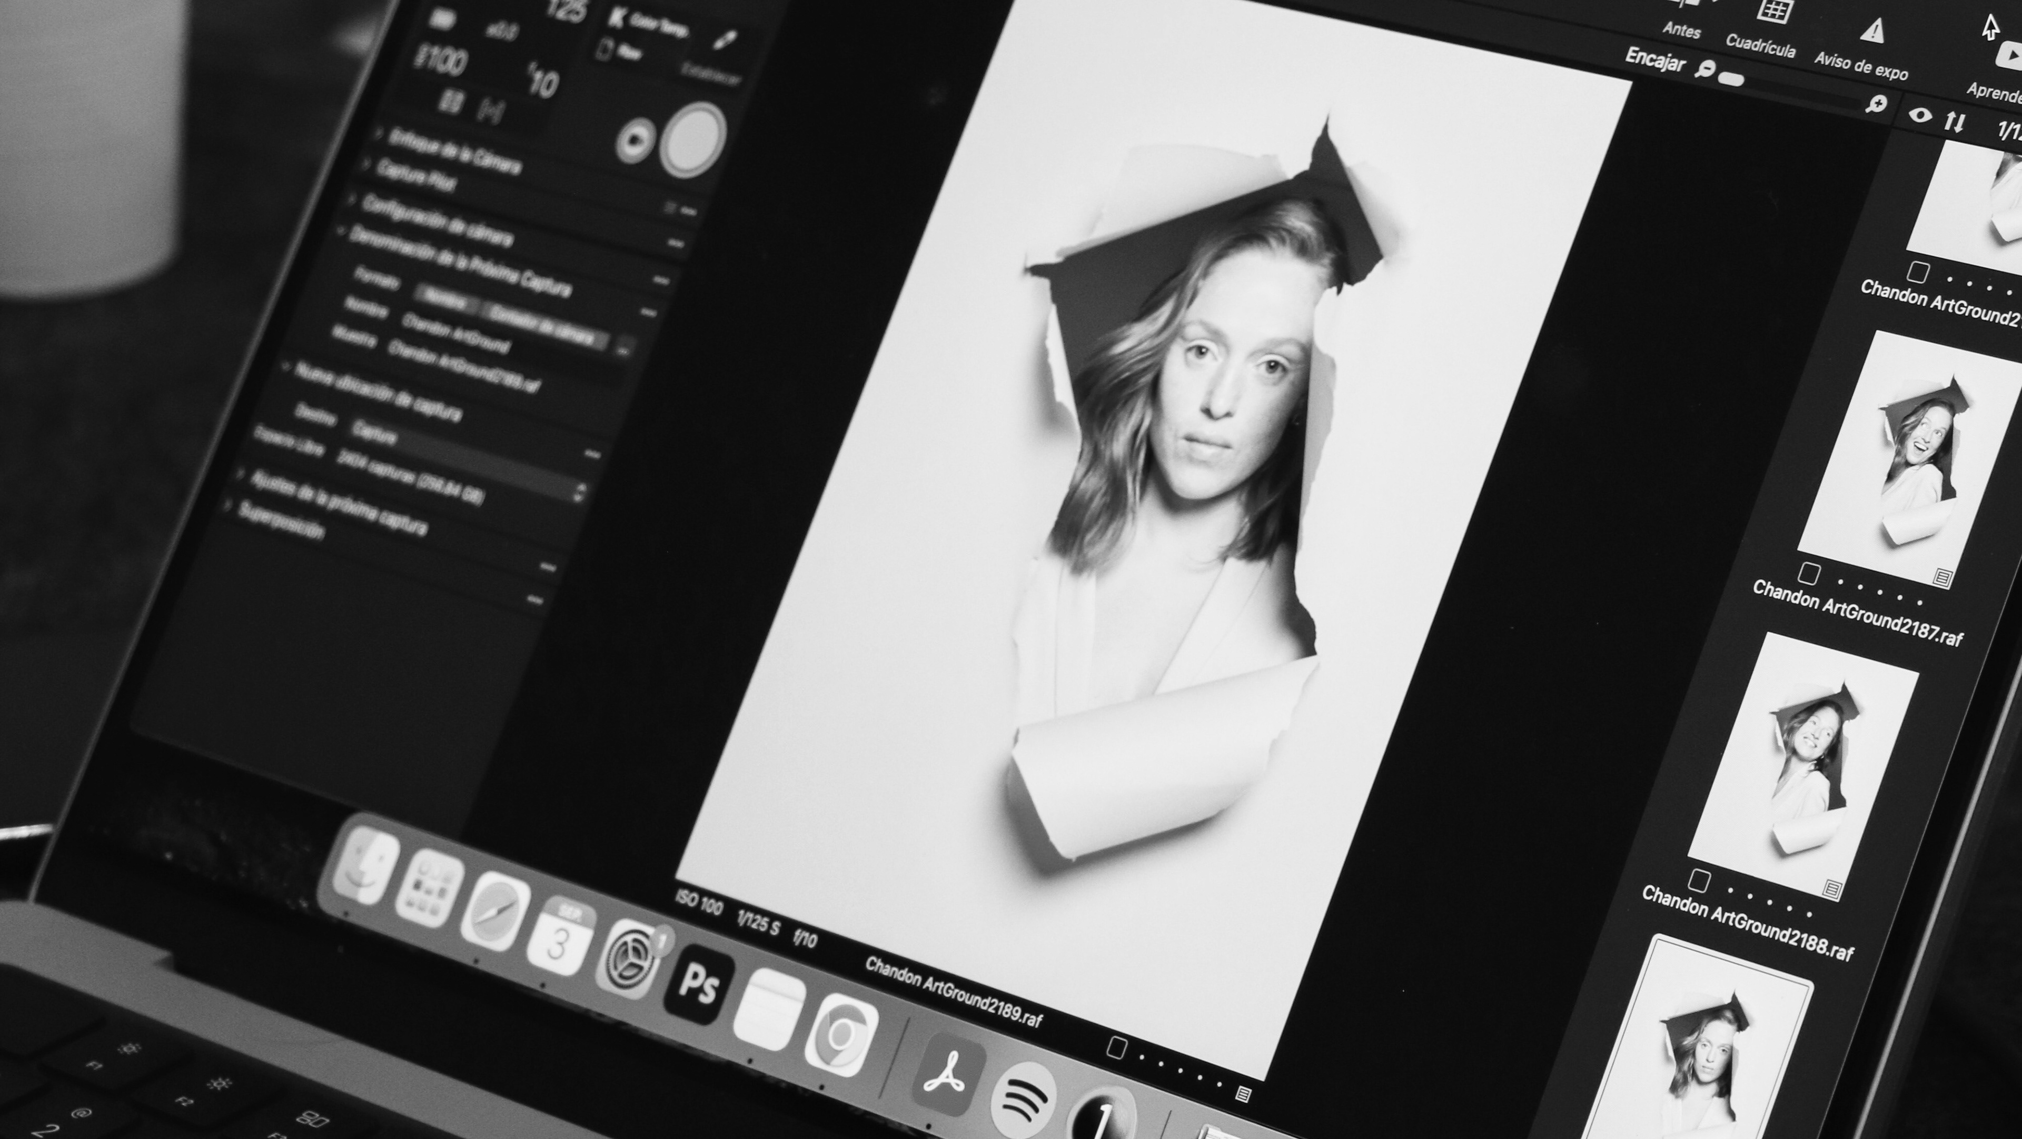Open format options with the ellipsis button
Viewport: 2022px width, 1139px height.
pyautogui.click(x=625, y=347)
